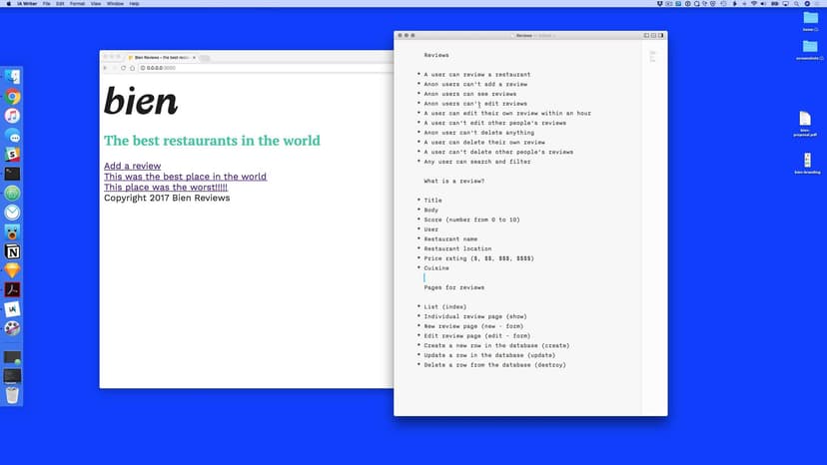827x465 pixels.
Task: Click the browser address bar
Action: [x=260, y=68]
